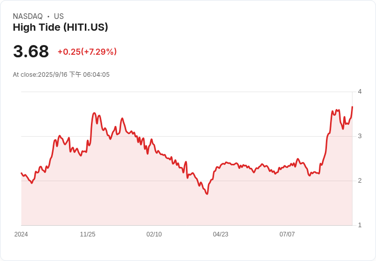Screen dimensions: 376x261
Task: Click the 04/23 date axis label
Action: click(221, 234)
